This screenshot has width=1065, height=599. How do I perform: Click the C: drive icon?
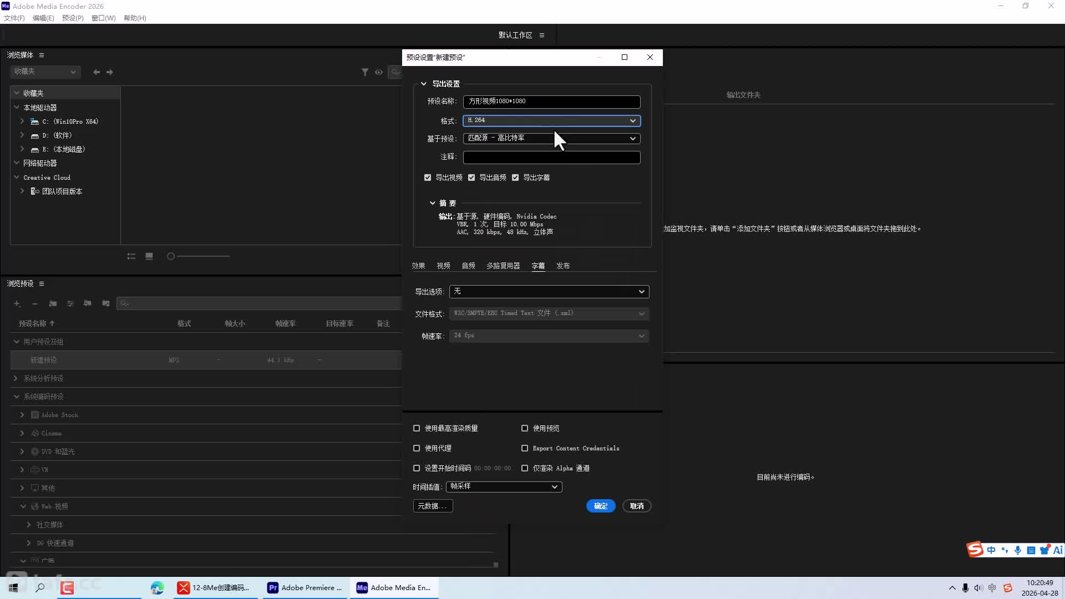35,121
